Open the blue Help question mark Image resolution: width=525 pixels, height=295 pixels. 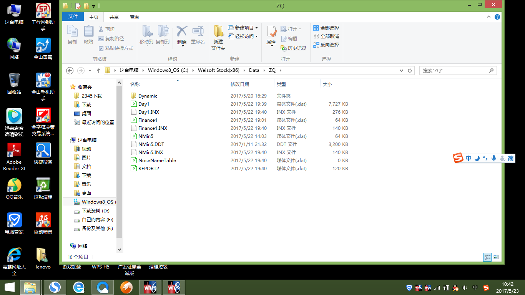[497, 17]
